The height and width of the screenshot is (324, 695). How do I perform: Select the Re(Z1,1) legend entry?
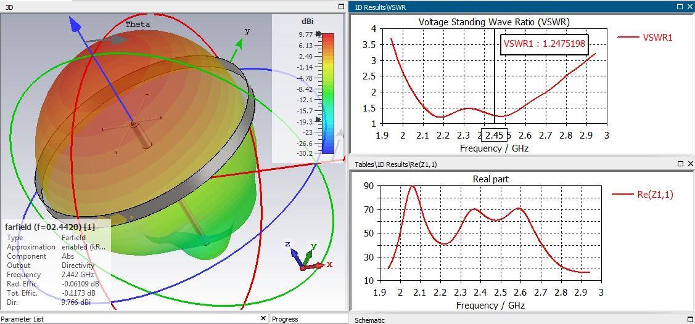click(642, 194)
